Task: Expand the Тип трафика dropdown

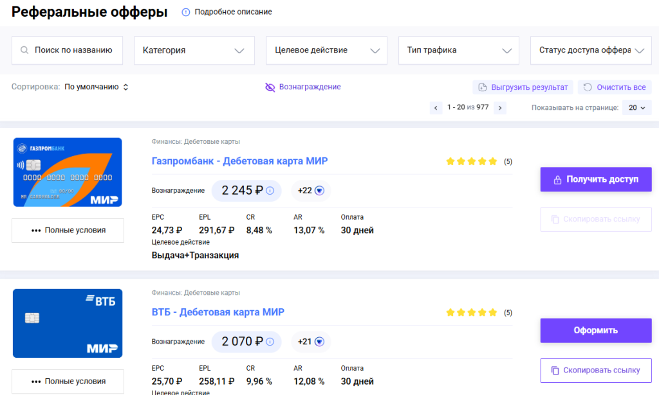Action: click(458, 50)
